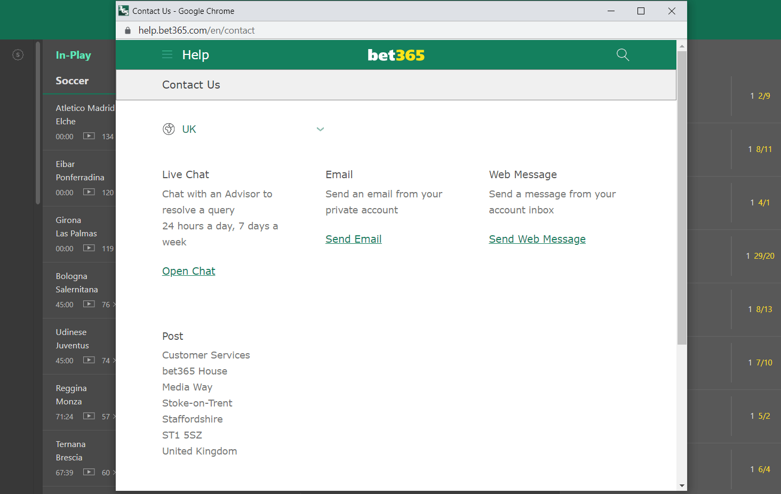Image resolution: width=781 pixels, height=494 pixels.
Task: Expand 76 markets for Bologna match
Action: point(108,305)
